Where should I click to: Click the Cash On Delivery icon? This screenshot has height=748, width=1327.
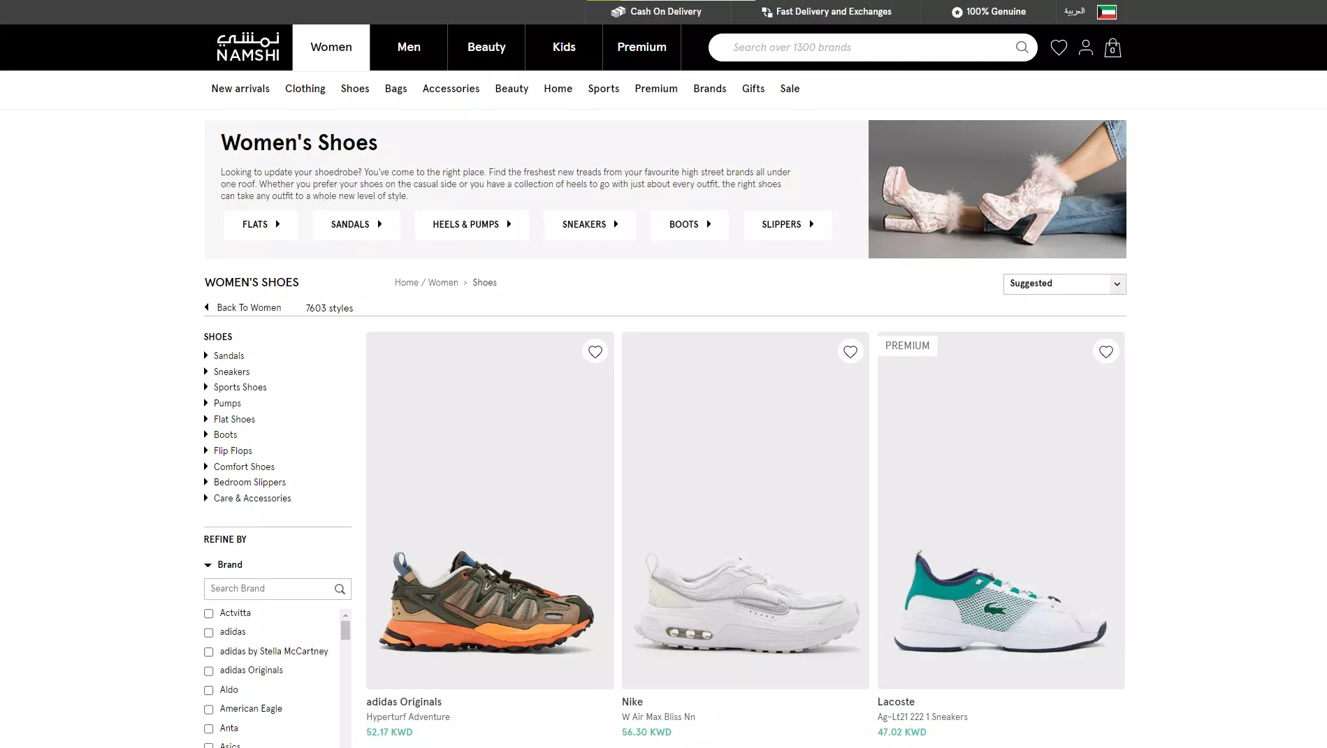(618, 12)
